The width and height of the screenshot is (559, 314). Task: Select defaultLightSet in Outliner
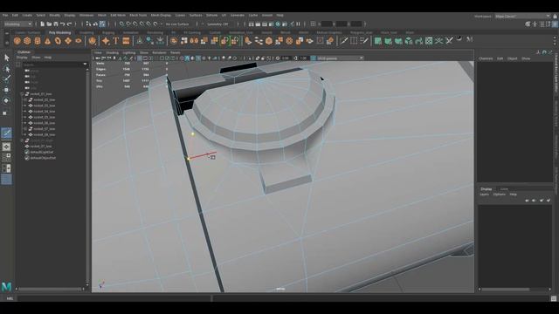point(42,152)
